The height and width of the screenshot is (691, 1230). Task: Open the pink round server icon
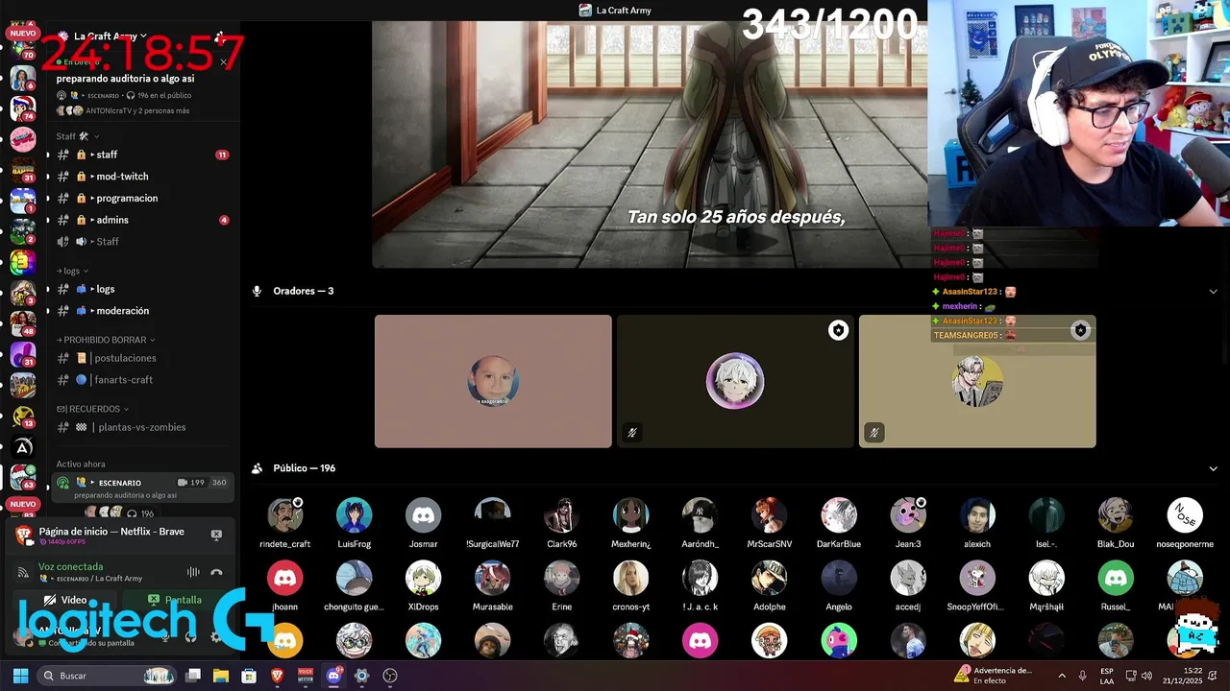(22, 139)
